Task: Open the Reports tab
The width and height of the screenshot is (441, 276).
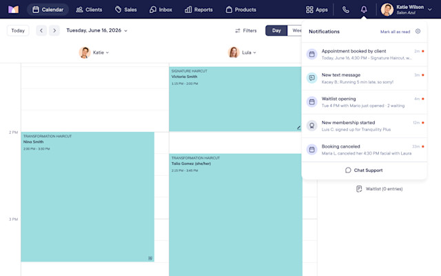Action: click(198, 10)
